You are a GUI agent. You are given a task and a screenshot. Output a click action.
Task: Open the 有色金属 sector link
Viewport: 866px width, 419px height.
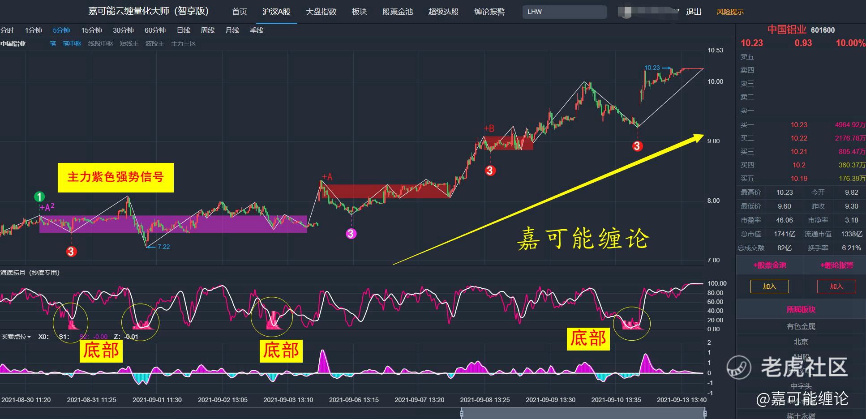(x=801, y=326)
